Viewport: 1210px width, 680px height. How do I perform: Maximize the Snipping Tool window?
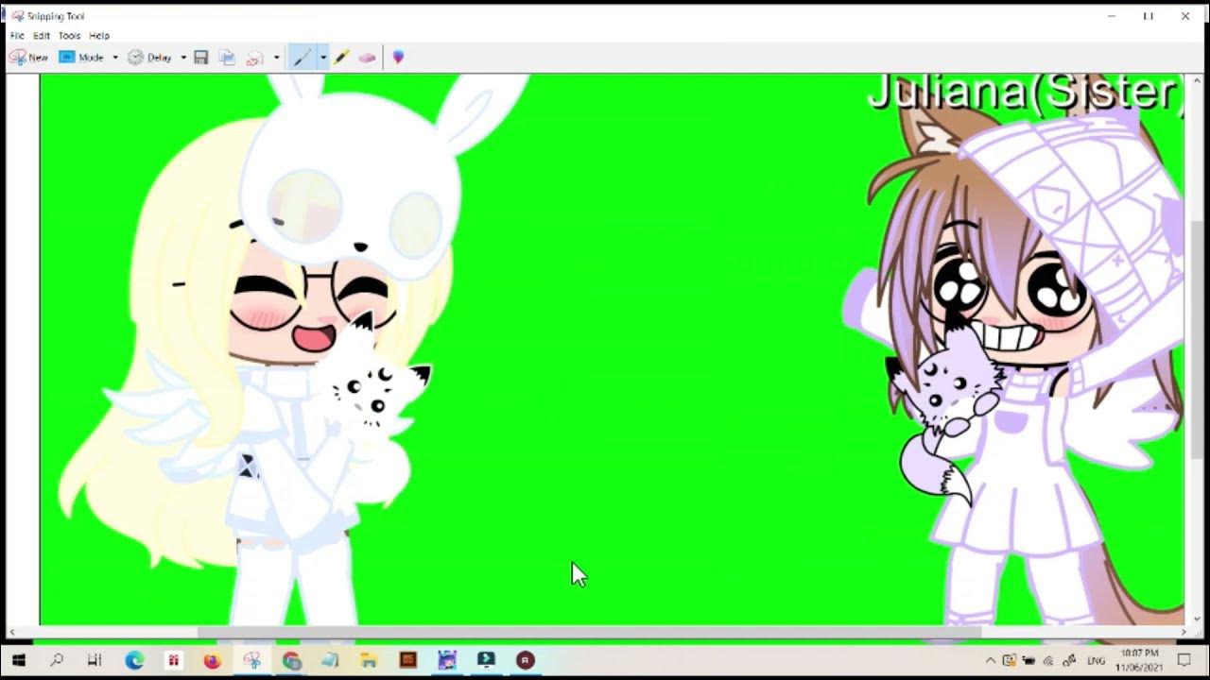[x=1149, y=16]
